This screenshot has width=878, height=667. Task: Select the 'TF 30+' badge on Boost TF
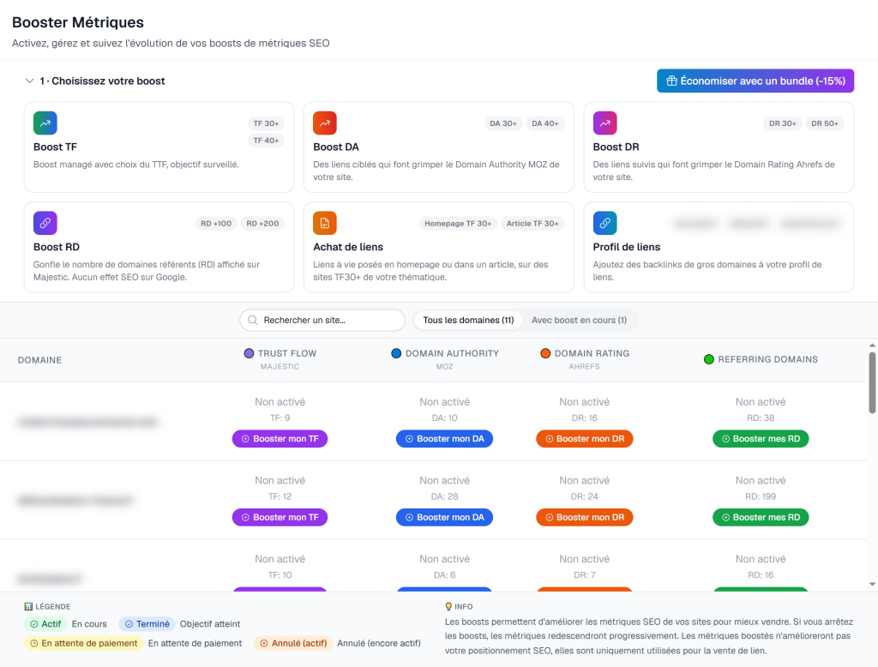pyautogui.click(x=266, y=123)
